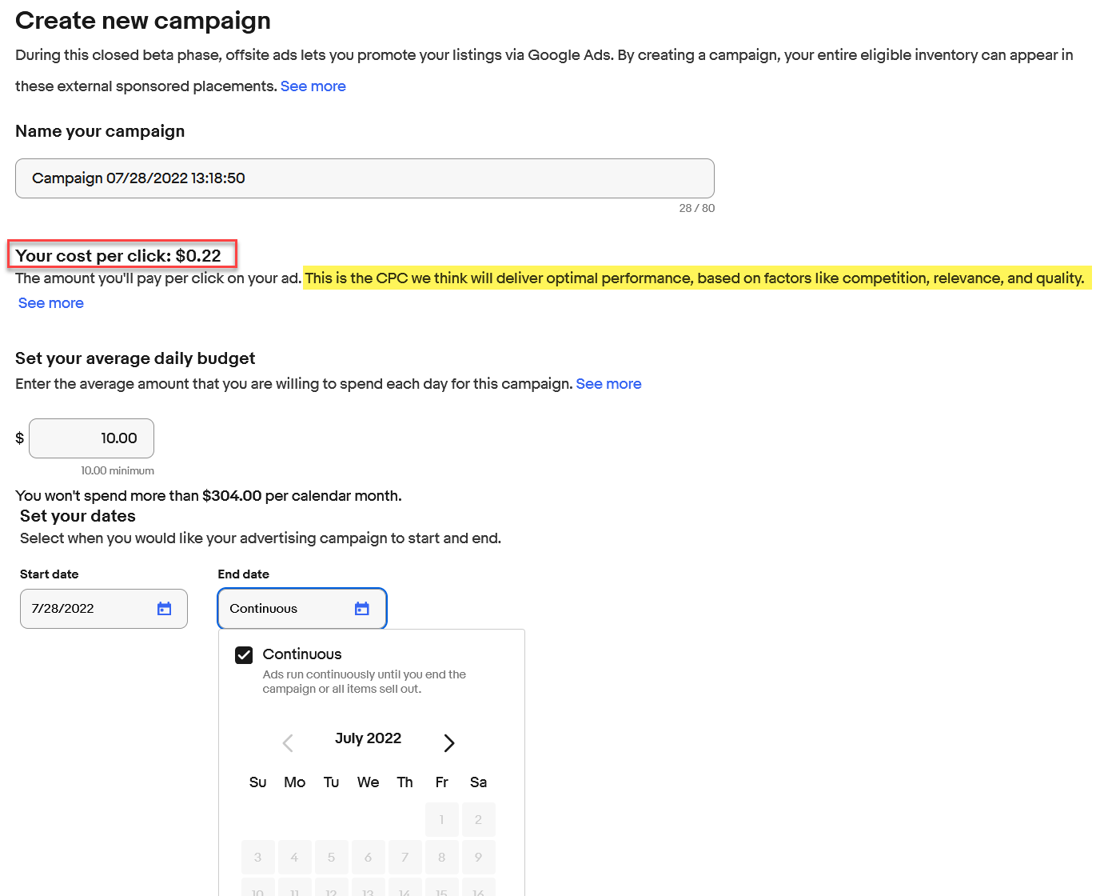The height and width of the screenshot is (896, 1100).
Task: Go to next month arrow
Action: point(449,743)
